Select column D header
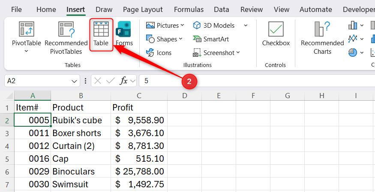This screenshot has width=375, height=192. tap(184, 96)
